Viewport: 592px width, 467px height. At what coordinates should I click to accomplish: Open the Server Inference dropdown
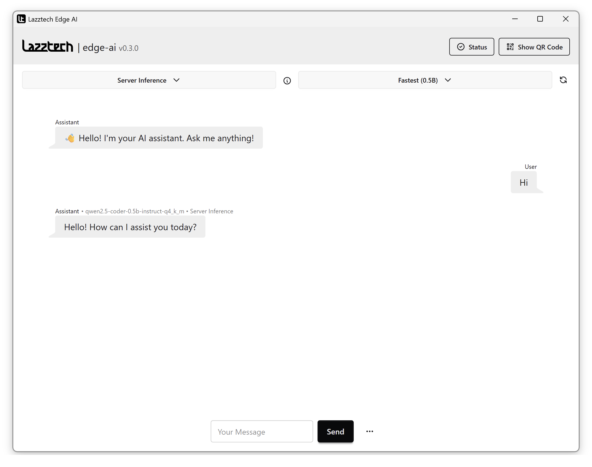pyautogui.click(x=149, y=80)
